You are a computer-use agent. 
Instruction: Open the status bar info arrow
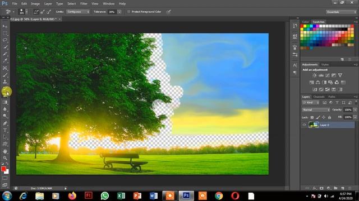[66, 189]
